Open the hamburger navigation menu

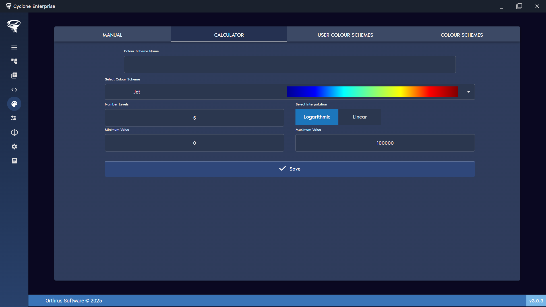[14, 47]
